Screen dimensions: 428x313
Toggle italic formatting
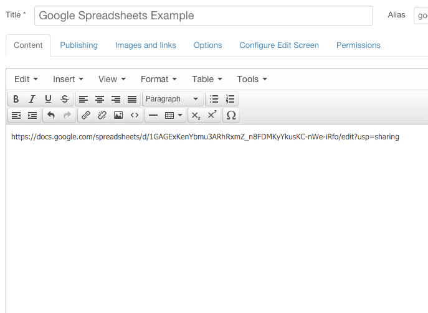click(32, 99)
